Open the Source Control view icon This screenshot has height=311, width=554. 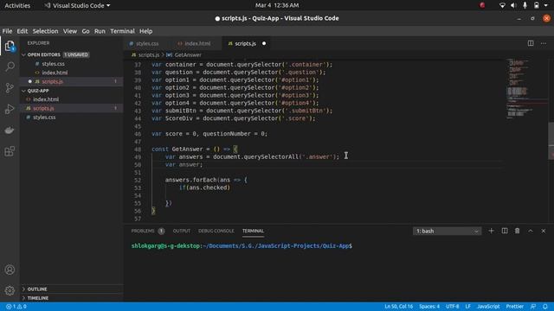pos(10,87)
